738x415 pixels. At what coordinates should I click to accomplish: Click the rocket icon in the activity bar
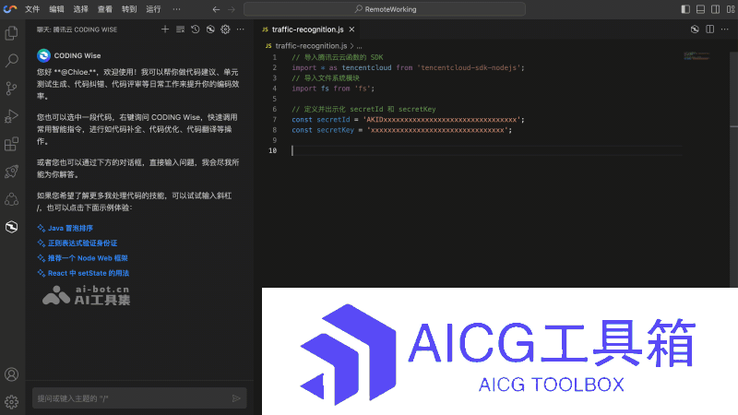11,172
